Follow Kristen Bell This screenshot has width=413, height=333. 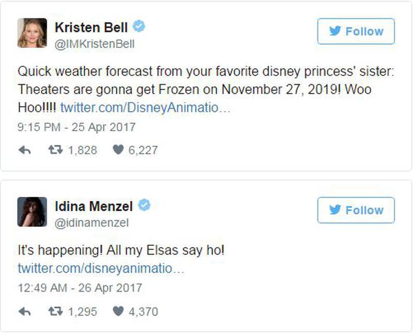point(356,31)
